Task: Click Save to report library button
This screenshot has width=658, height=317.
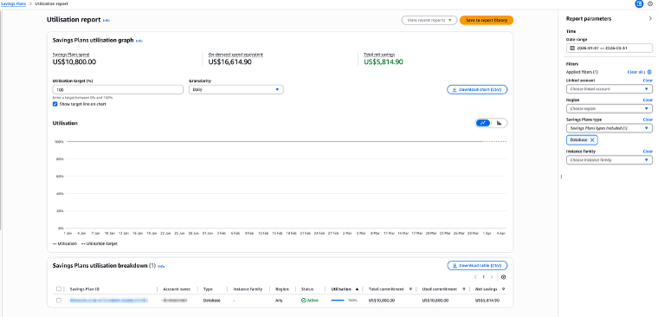Action: (x=487, y=20)
